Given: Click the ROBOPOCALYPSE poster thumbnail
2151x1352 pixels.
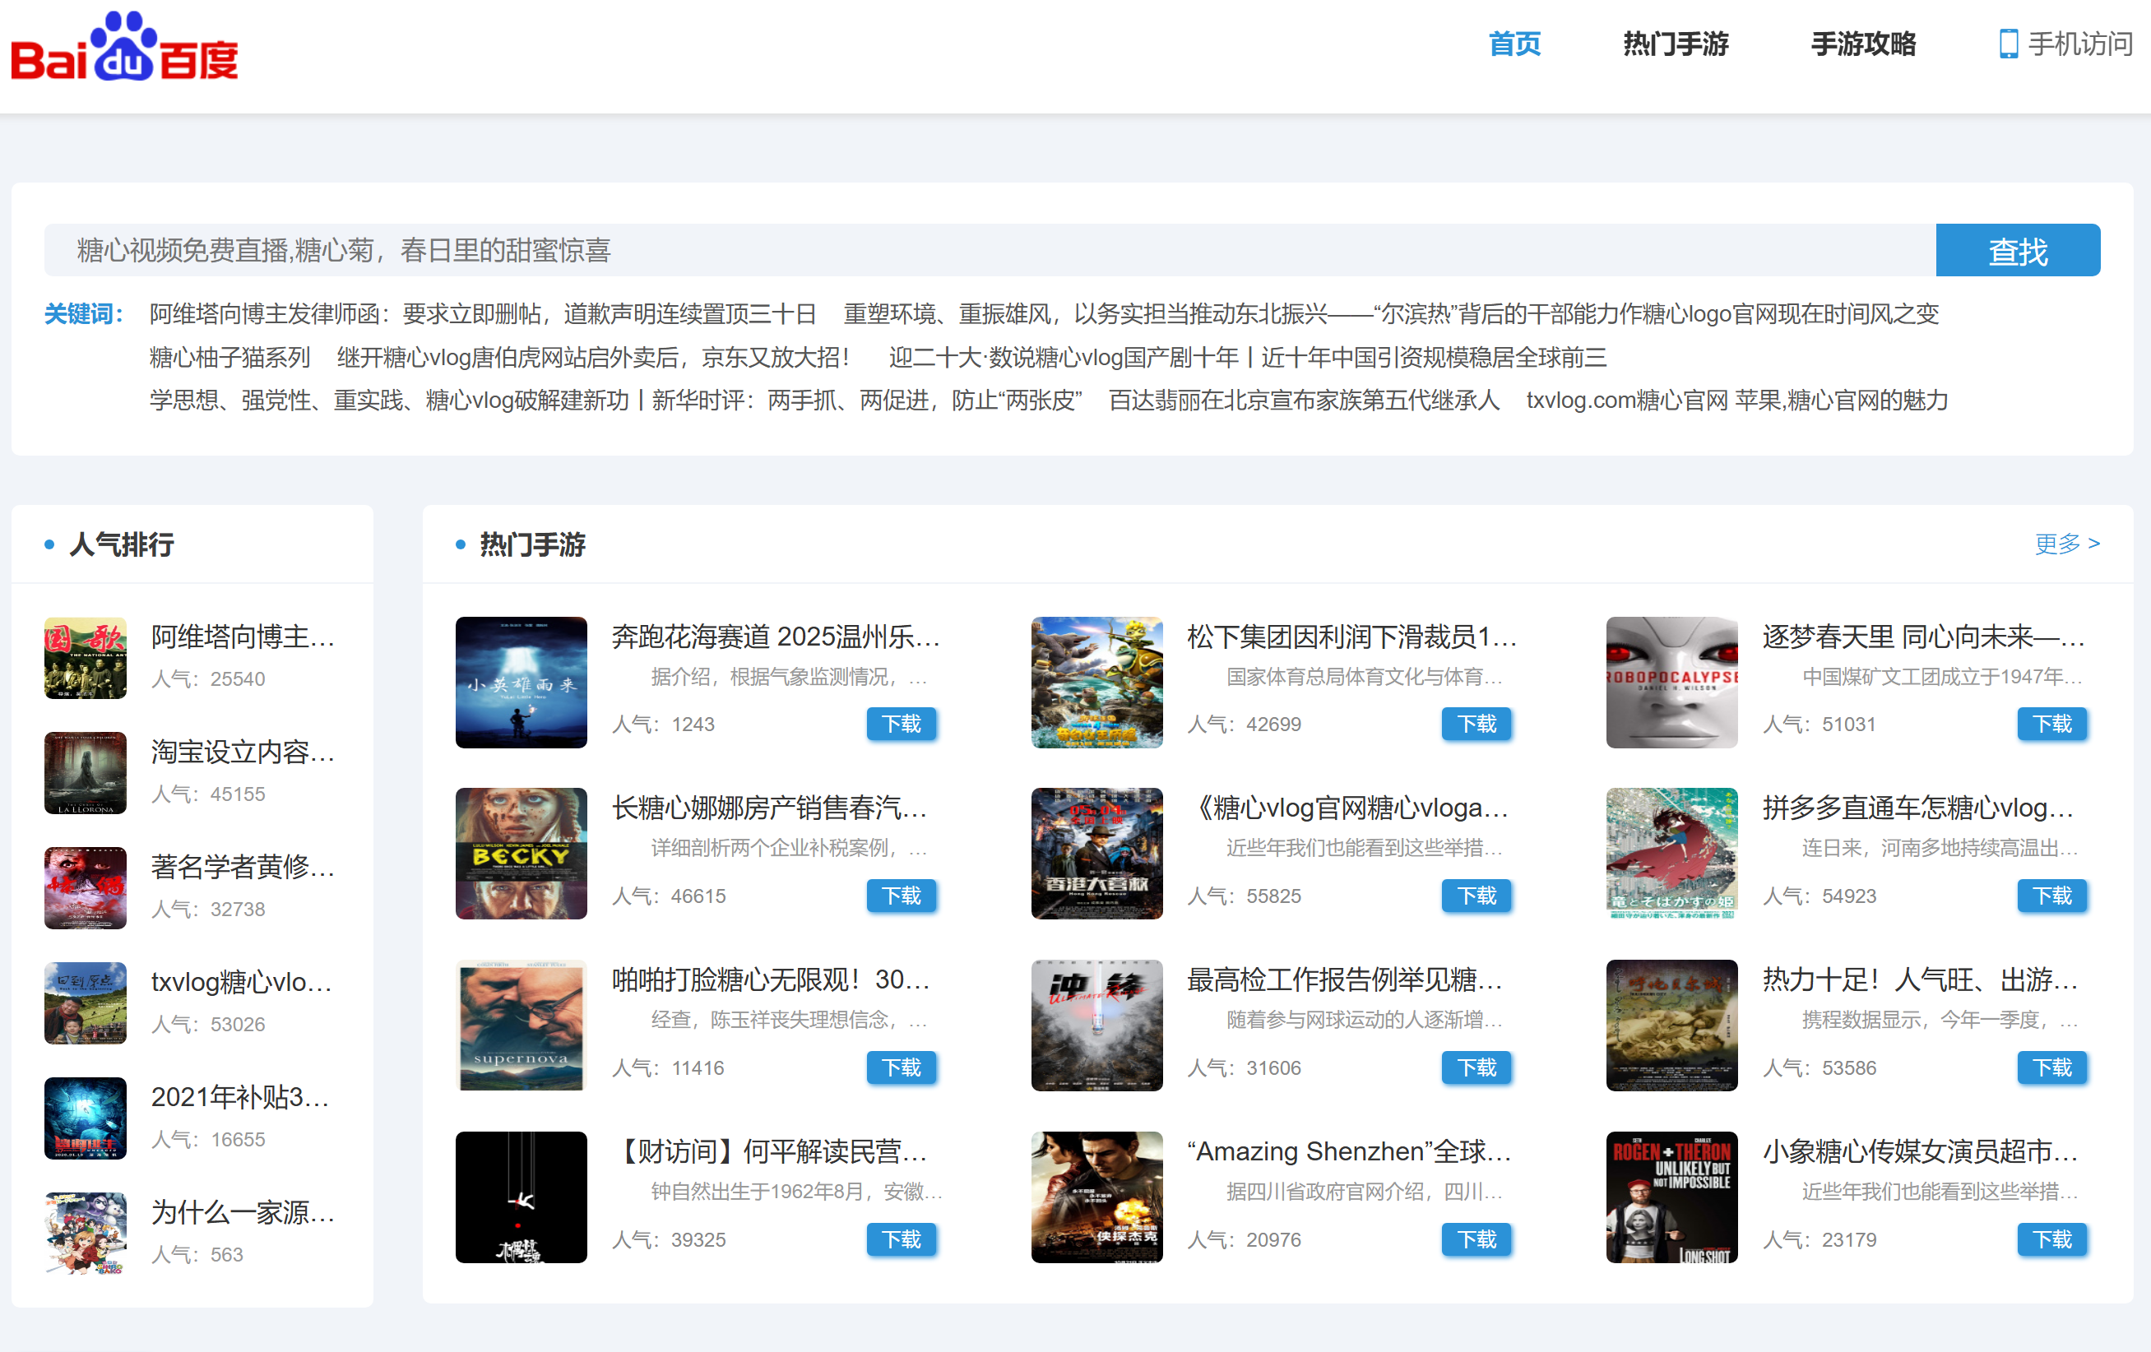Looking at the screenshot, I should [1671, 683].
